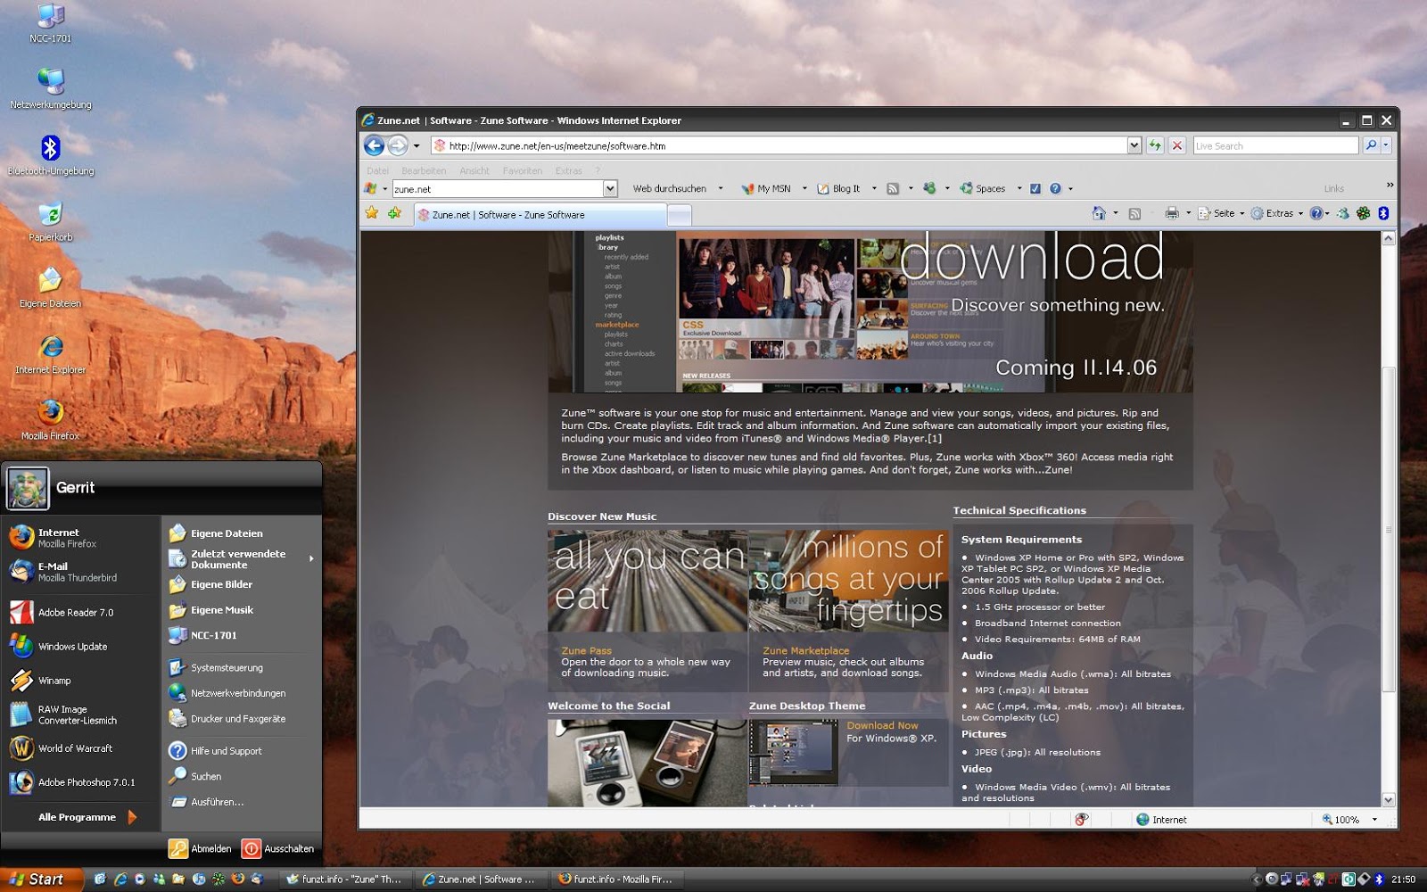Click the Print icon in IE toolbar
Screen dimensions: 1427x892
click(1171, 213)
